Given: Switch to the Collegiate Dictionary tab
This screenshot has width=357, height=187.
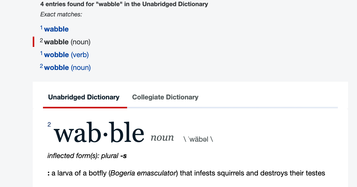Looking at the screenshot, I should click(165, 97).
